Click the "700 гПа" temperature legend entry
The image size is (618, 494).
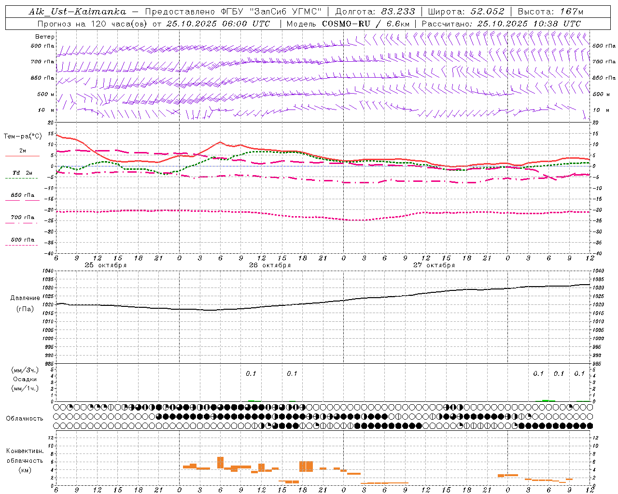click(23, 218)
